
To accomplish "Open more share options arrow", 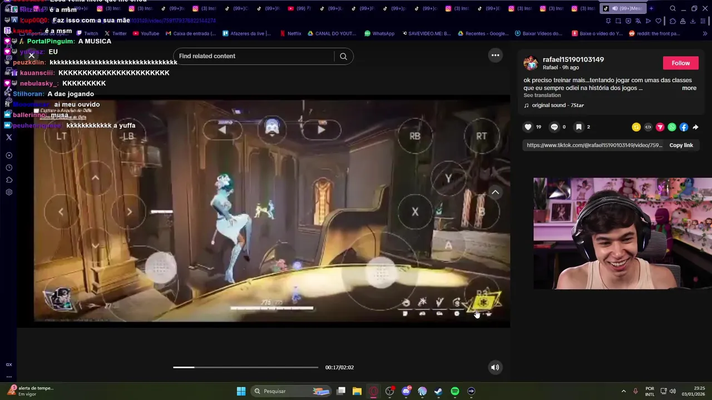I will [x=695, y=127].
